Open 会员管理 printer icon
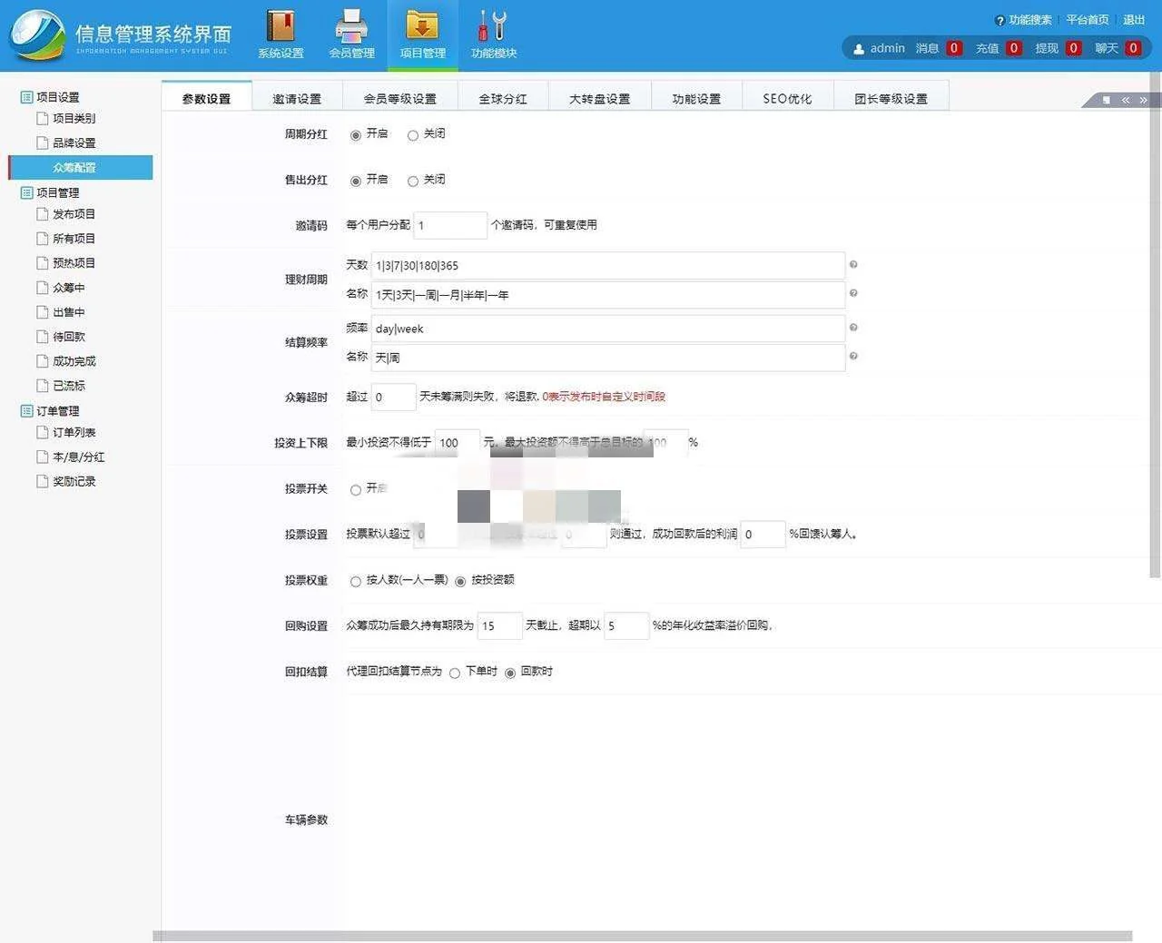1162x943 pixels. [x=351, y=26]
